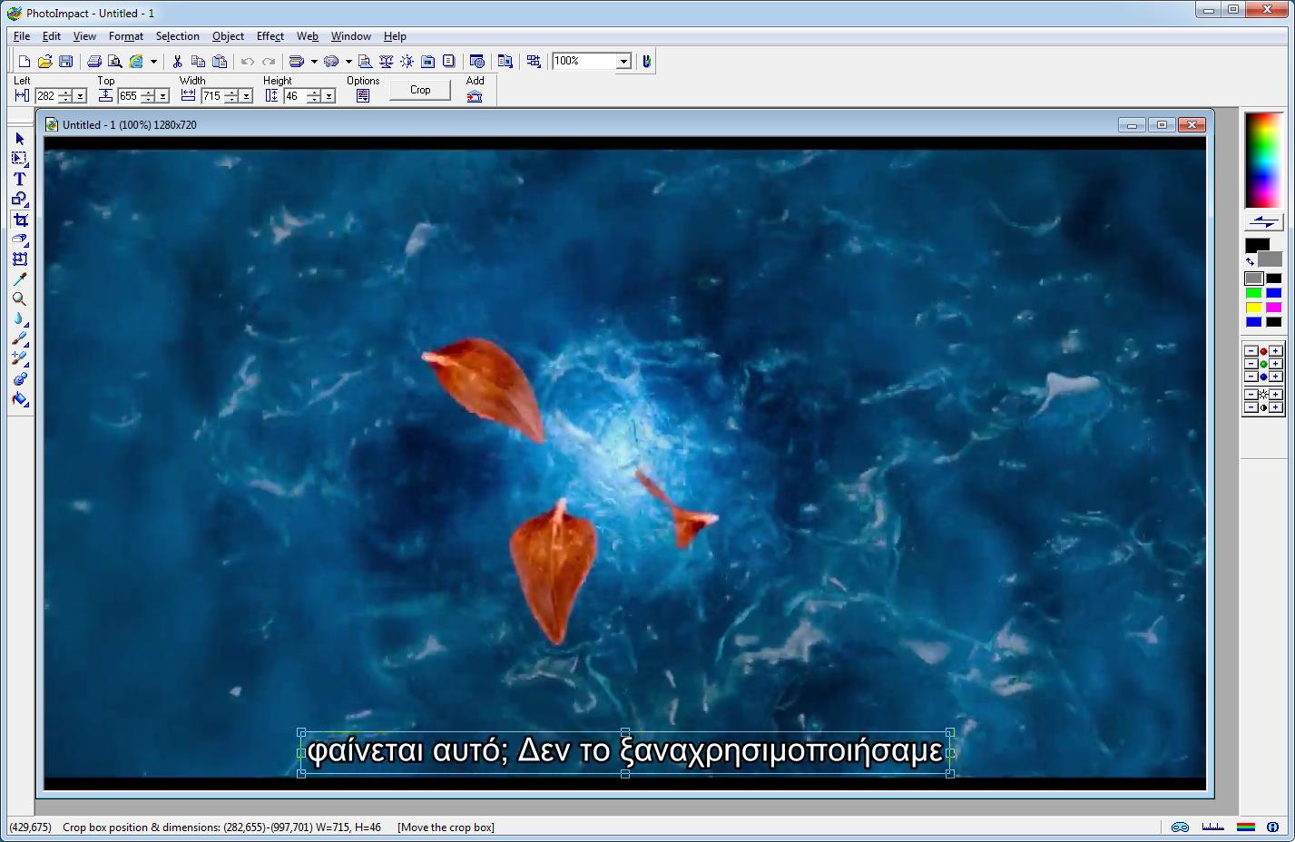Image resolution: width=1295 pixels, height=842 pixels.
Task: Open the 100% zoom level dropdown
Action: (x=623, y=61)
